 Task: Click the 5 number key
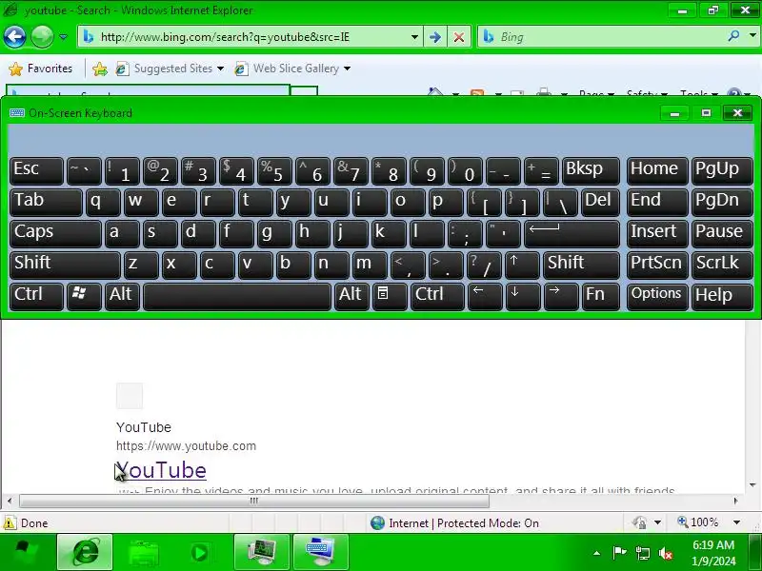coord(274,171)
